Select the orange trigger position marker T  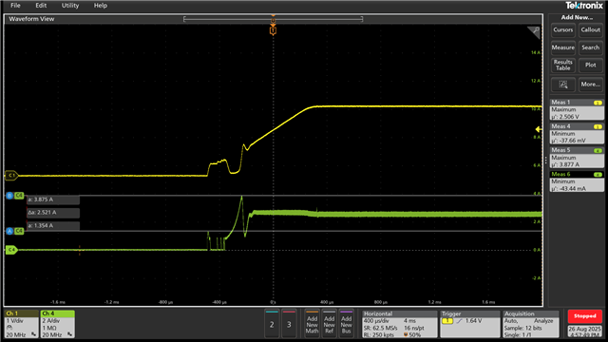pos(273,30)
